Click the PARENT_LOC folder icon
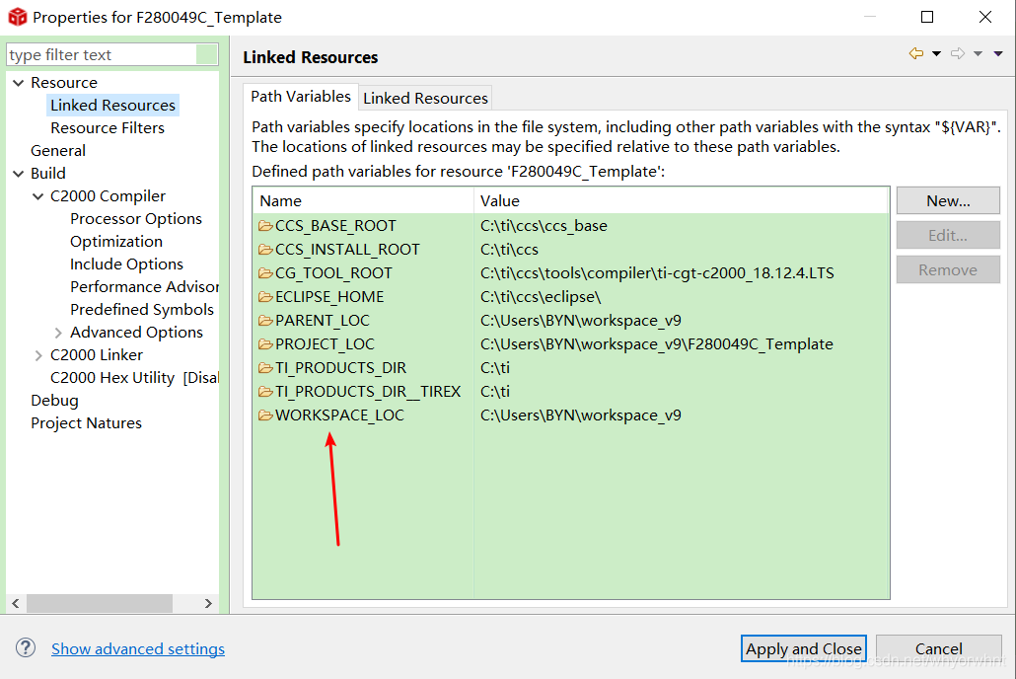The height and width of the screenshot is (679, 1016). click(x=265, y=321)
